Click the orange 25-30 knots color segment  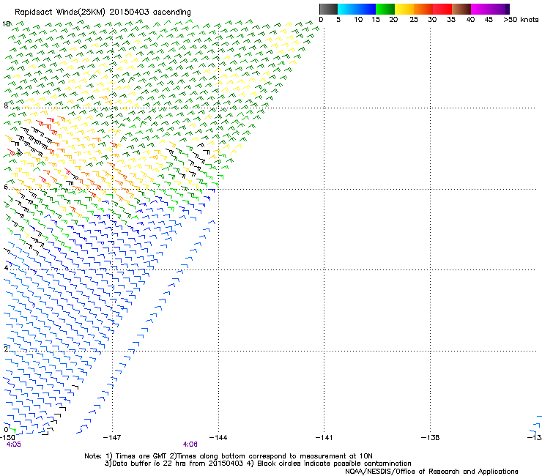[423, 9]
